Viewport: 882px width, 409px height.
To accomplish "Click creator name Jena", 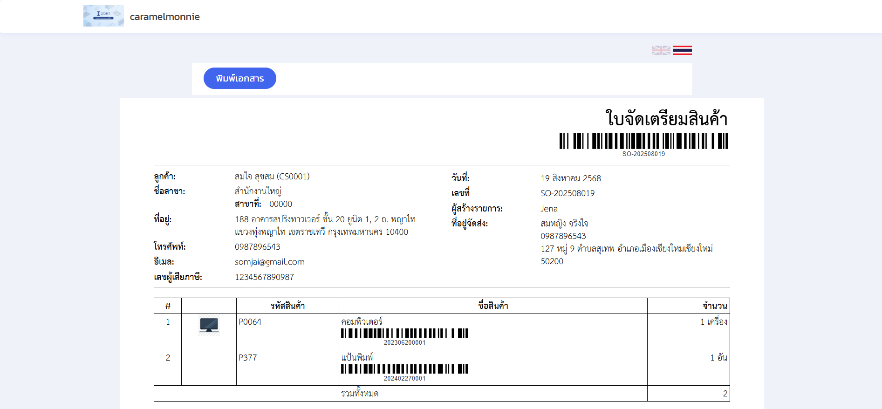I will [x=549, y=209].
